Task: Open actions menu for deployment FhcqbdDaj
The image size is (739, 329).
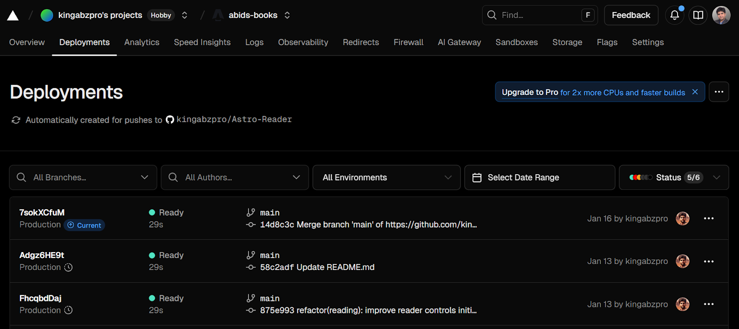Action: pyautogui.click(x=709, y=304)
